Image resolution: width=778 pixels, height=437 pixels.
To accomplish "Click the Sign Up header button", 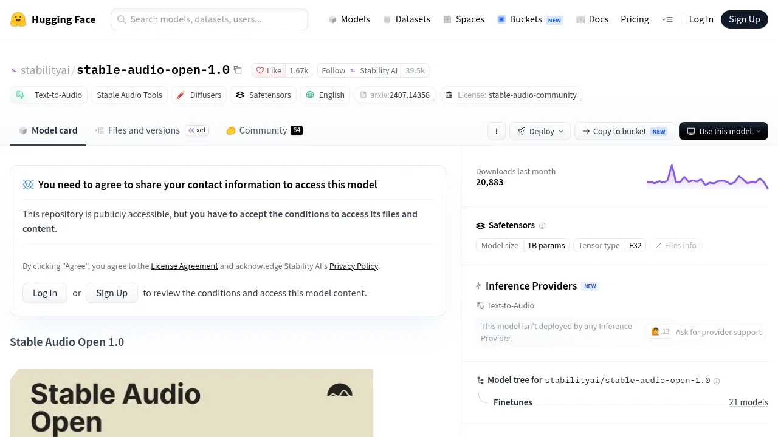I will pos(745,19).
